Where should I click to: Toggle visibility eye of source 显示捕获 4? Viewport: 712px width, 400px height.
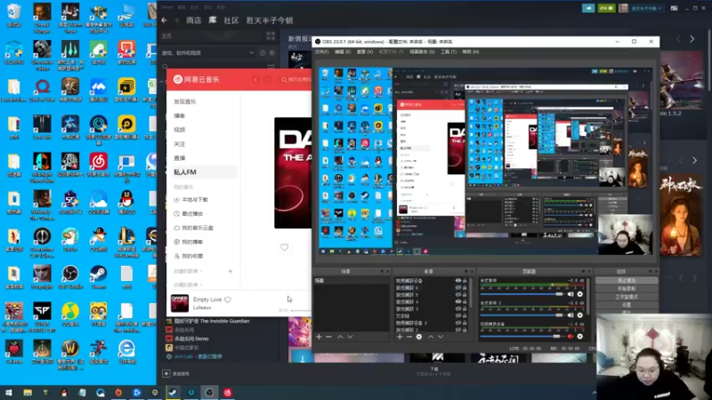(458, 301)
